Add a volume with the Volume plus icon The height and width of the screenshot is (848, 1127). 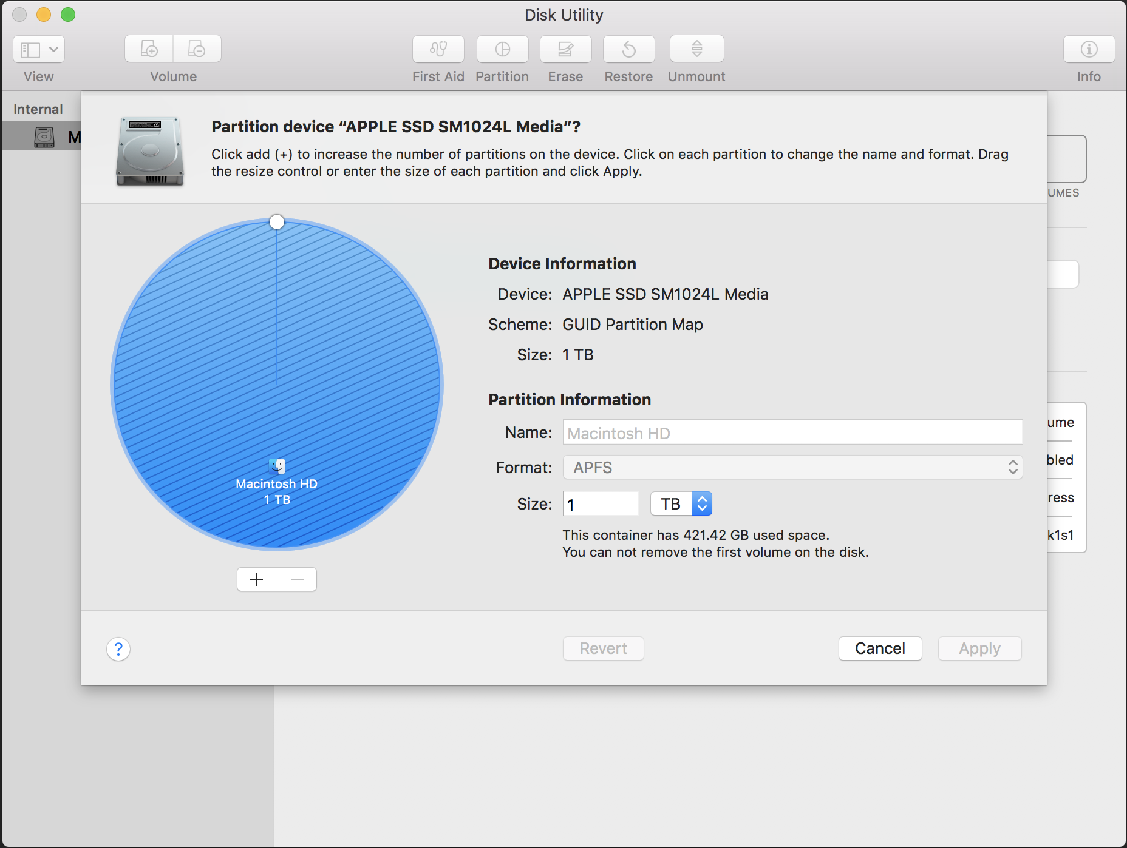149,49
